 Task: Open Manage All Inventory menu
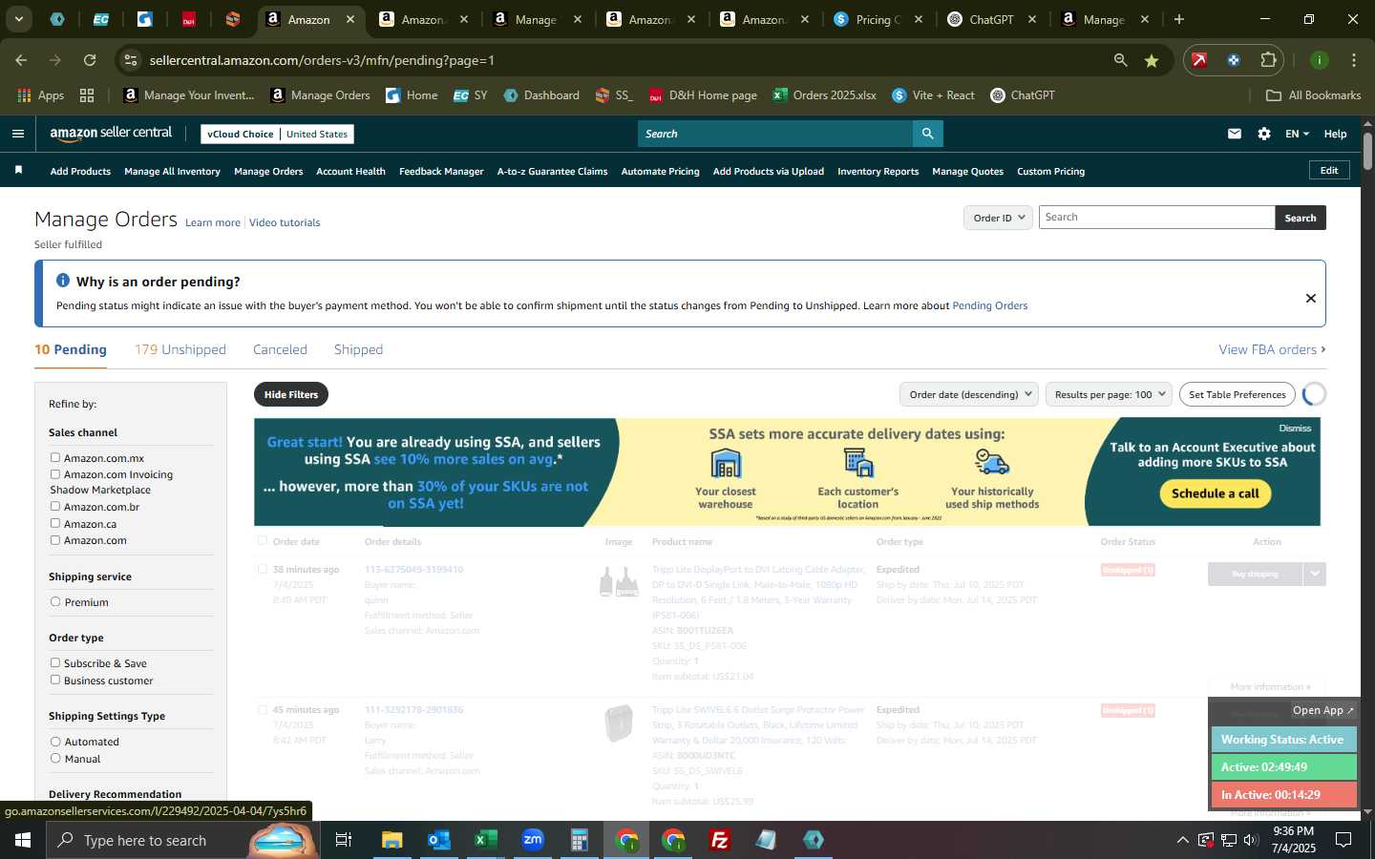[172, 171]
